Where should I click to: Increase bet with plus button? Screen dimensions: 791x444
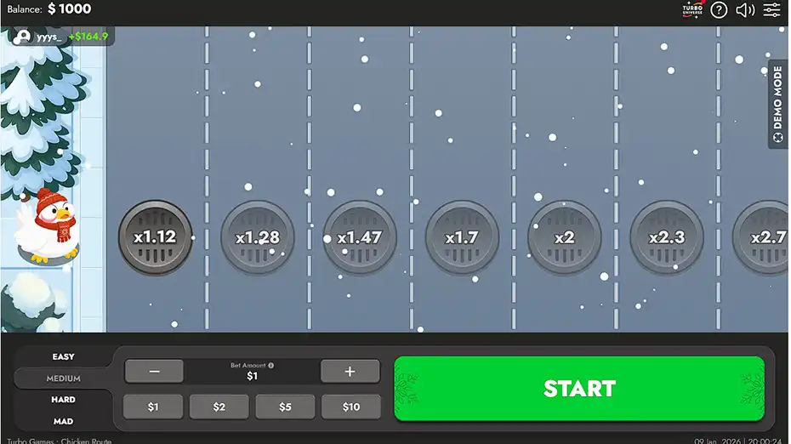[350, 372]
